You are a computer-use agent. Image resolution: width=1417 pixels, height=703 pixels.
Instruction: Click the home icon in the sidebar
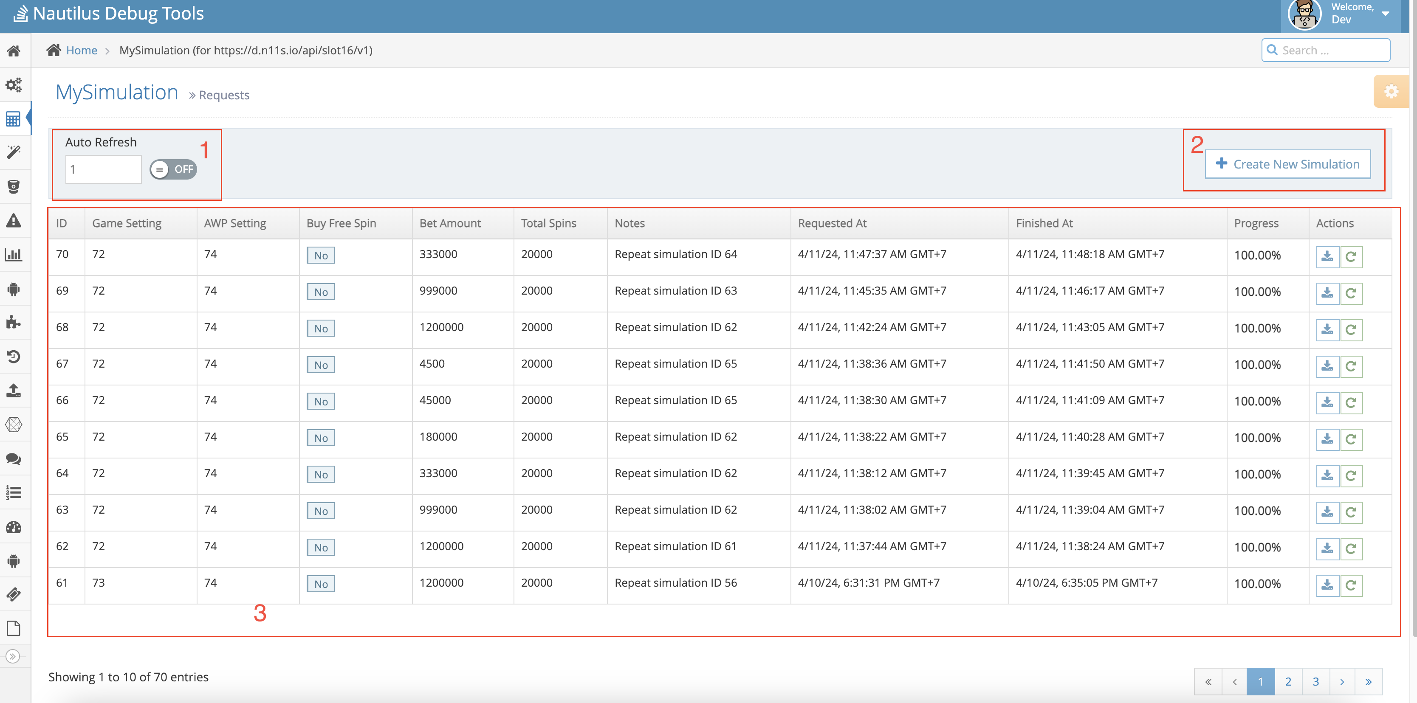tap(14, 51)
